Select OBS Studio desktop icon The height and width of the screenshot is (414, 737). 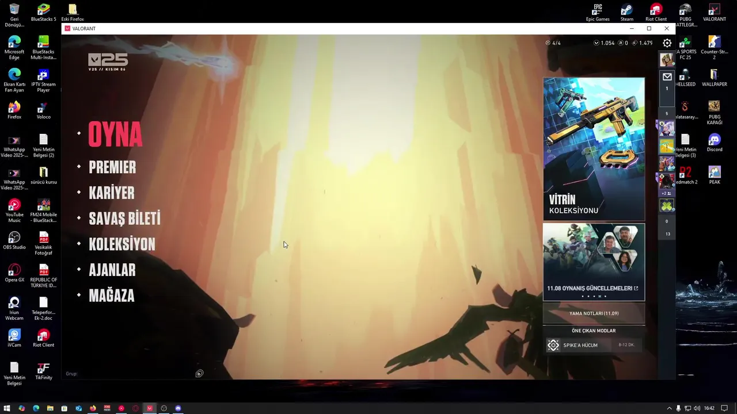point(14,240)
